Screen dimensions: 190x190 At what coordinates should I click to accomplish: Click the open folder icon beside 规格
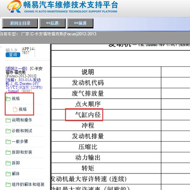tap(8, 99)
